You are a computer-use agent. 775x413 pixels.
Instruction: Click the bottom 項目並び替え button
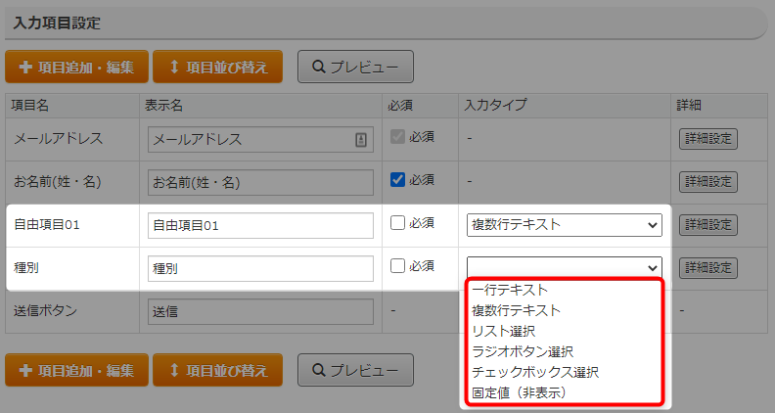(x=217, y=370)
